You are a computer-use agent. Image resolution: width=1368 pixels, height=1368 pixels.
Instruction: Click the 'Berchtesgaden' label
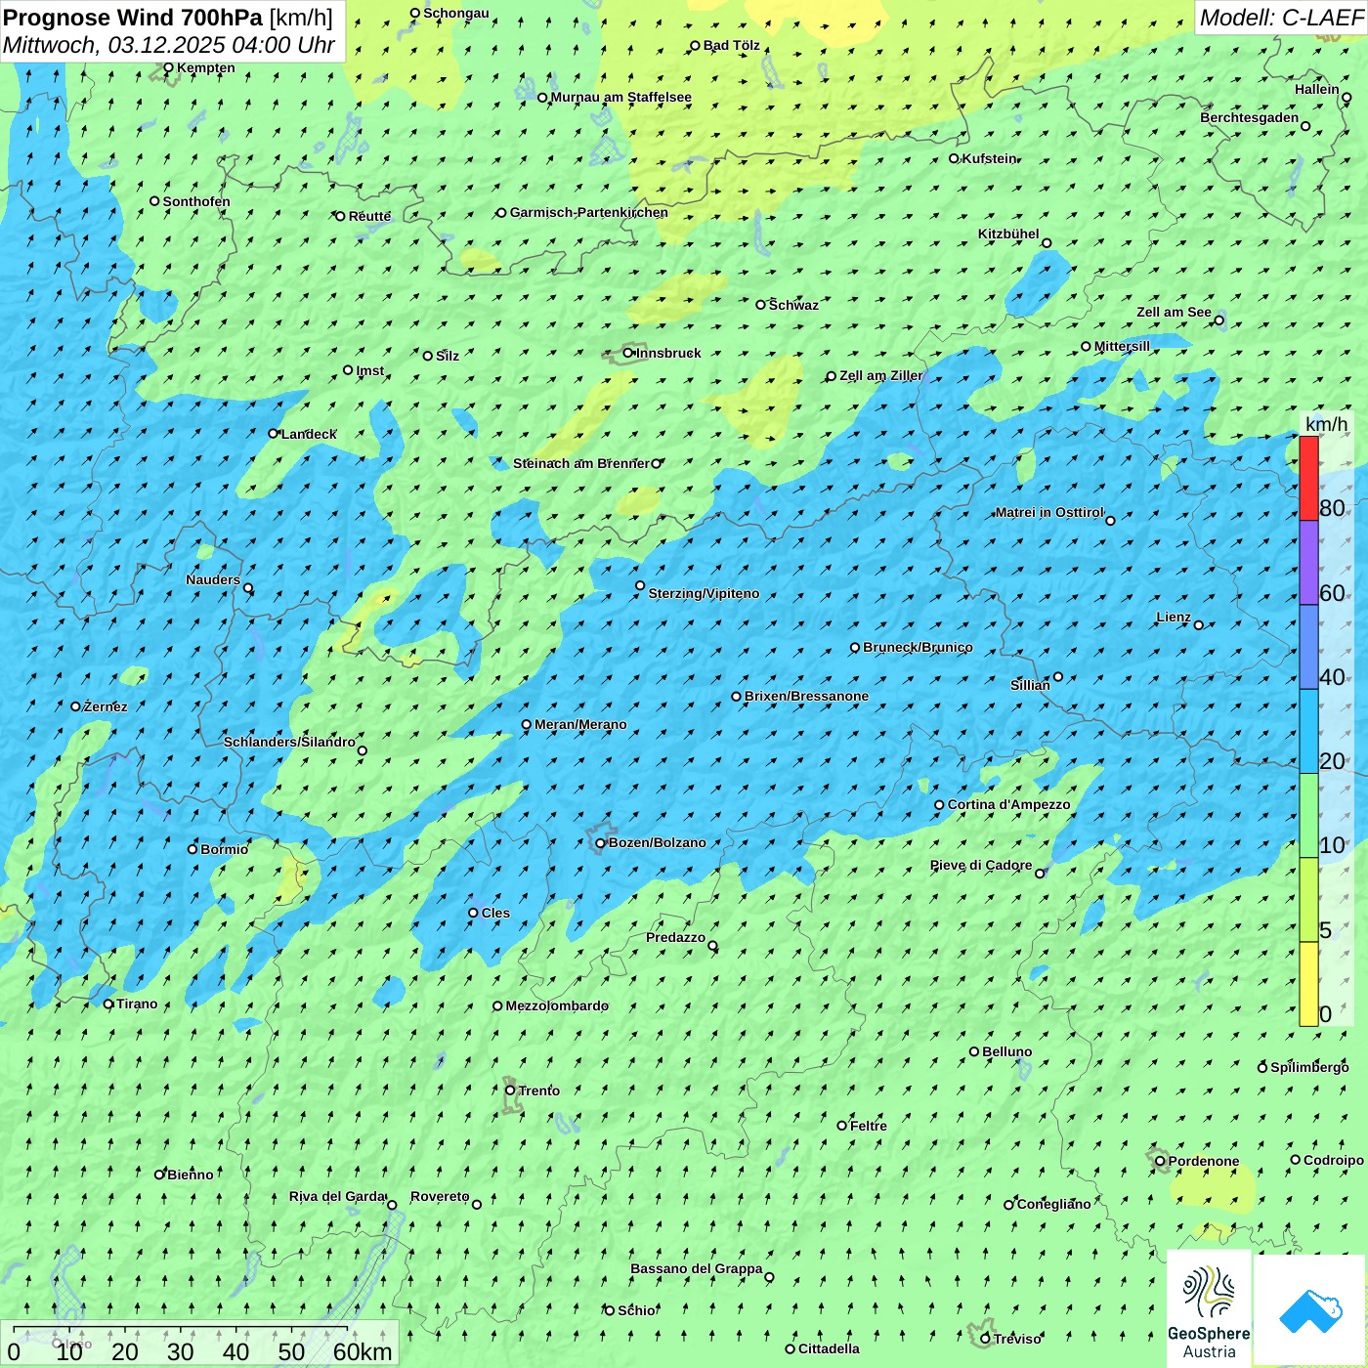(x=1250, y=117)
